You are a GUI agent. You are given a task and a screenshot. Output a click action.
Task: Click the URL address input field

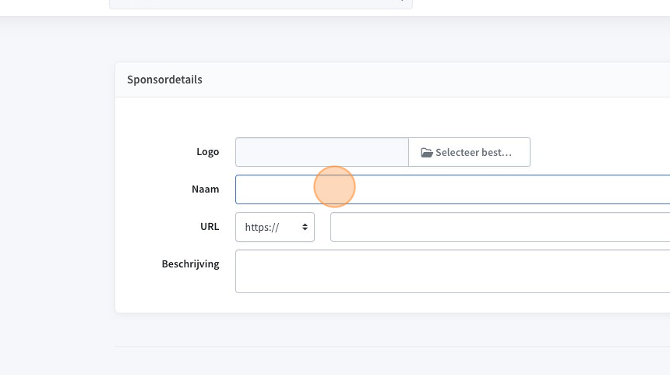pyautogui.click(x=500, y=227)
